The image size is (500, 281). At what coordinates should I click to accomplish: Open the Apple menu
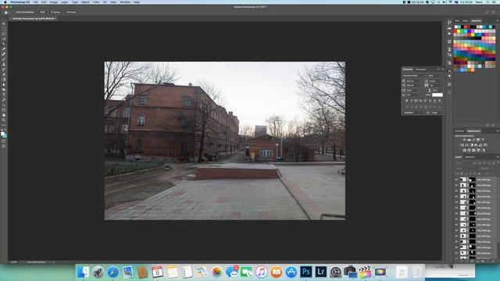click(5, 2)
